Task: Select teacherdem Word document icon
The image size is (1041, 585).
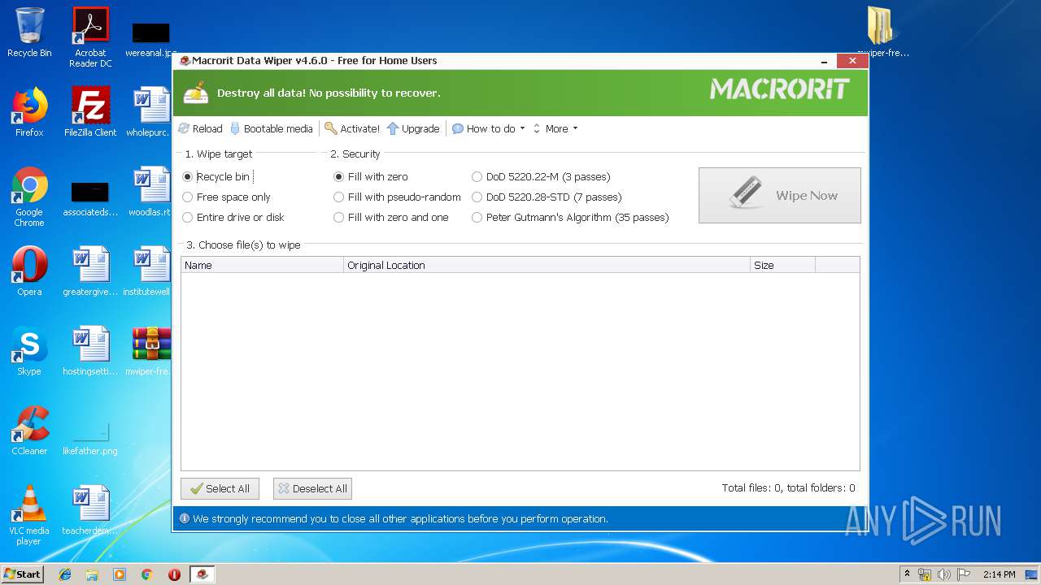Action: (x=90, y=510)
